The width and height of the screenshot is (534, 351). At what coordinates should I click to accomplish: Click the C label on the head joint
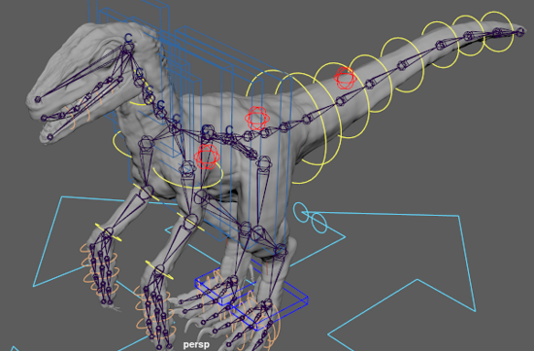pos(128,38)
